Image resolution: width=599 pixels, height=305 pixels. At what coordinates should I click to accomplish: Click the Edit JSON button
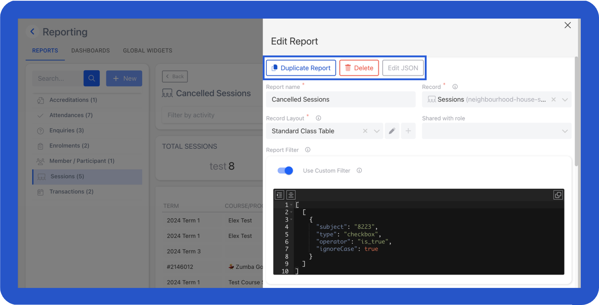point(403,68)
